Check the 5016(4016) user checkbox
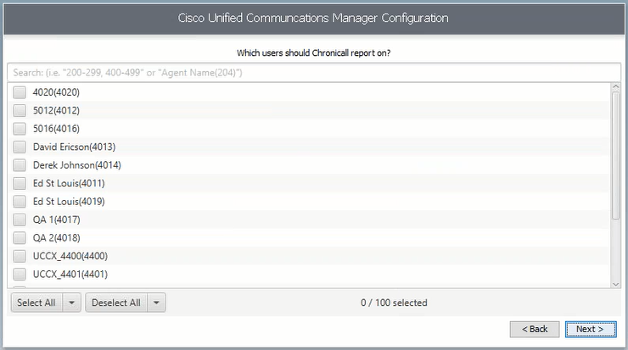 click(x=20, y=129)
